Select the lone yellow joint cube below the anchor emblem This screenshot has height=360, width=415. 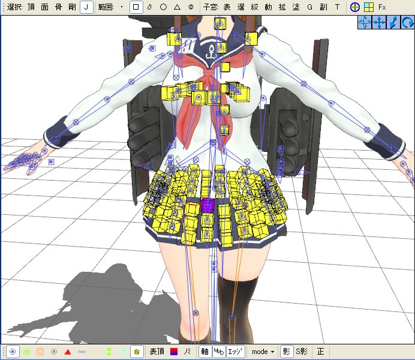click(x=225, y=67)
